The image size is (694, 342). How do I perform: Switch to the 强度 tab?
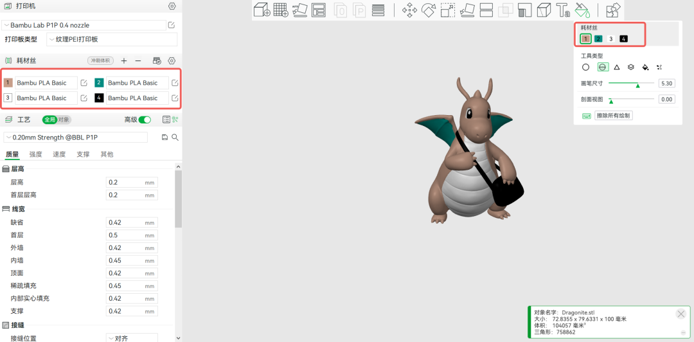coord(36,155)
